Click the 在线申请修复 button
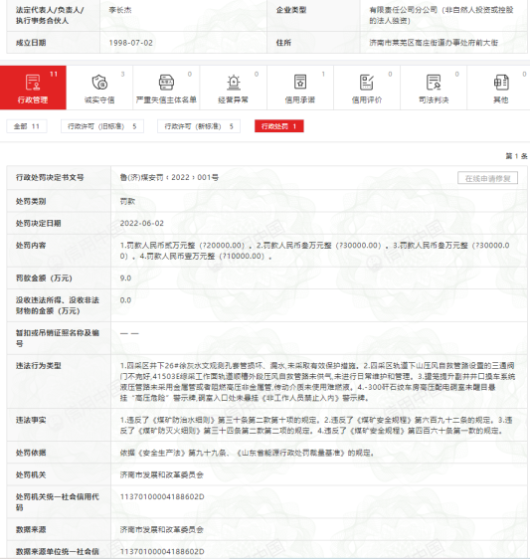 click(487, 178)
